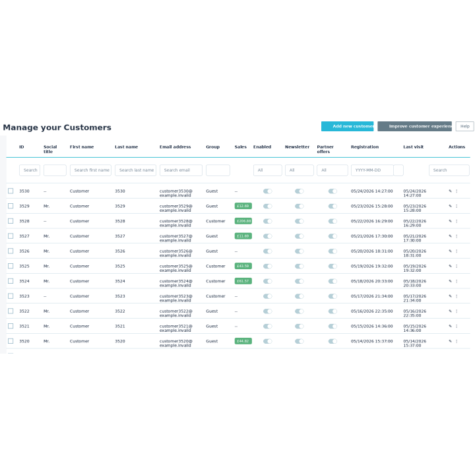
Task: Toggle Newsletter switch for customer 3529
Action: click(x=300, y=206)
